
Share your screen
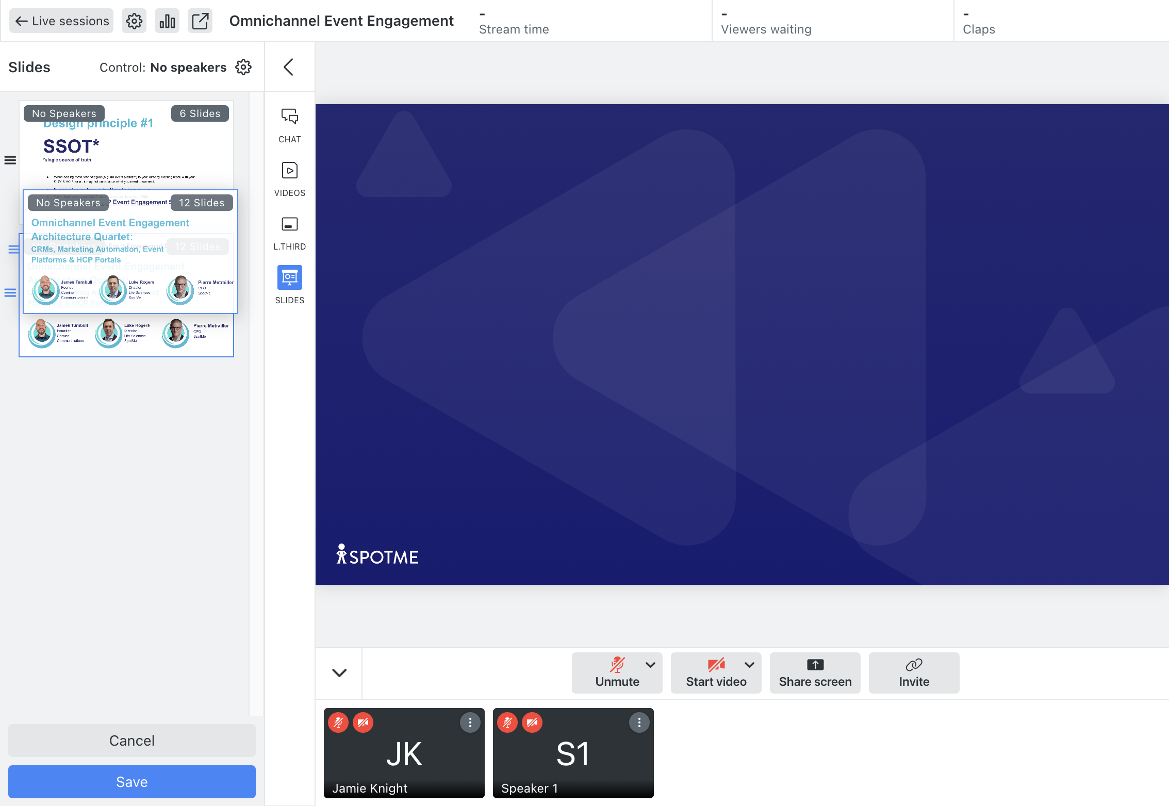point(815,672)
